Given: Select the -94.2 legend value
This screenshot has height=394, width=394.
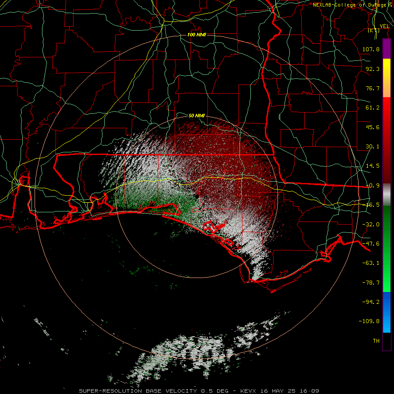Looking at the screenshot, I should (371, 302).
